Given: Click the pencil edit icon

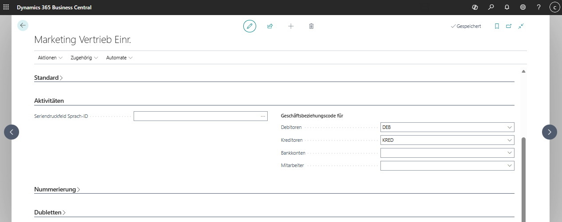Looking at the screenshot, I should 249,26.
